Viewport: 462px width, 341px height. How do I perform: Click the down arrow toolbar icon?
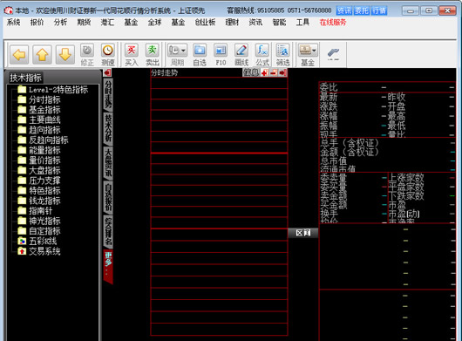[x=65, y=55]
